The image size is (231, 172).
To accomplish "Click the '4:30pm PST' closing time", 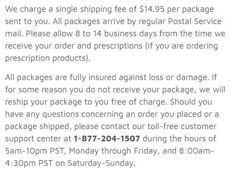I will (x=29, y=163).
